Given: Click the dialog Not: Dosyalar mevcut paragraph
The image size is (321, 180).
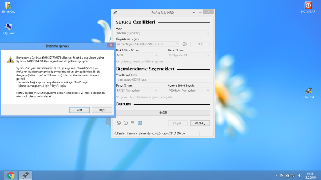Looking at the screenshot, I should pyautogui.click(x=60, y=94).
